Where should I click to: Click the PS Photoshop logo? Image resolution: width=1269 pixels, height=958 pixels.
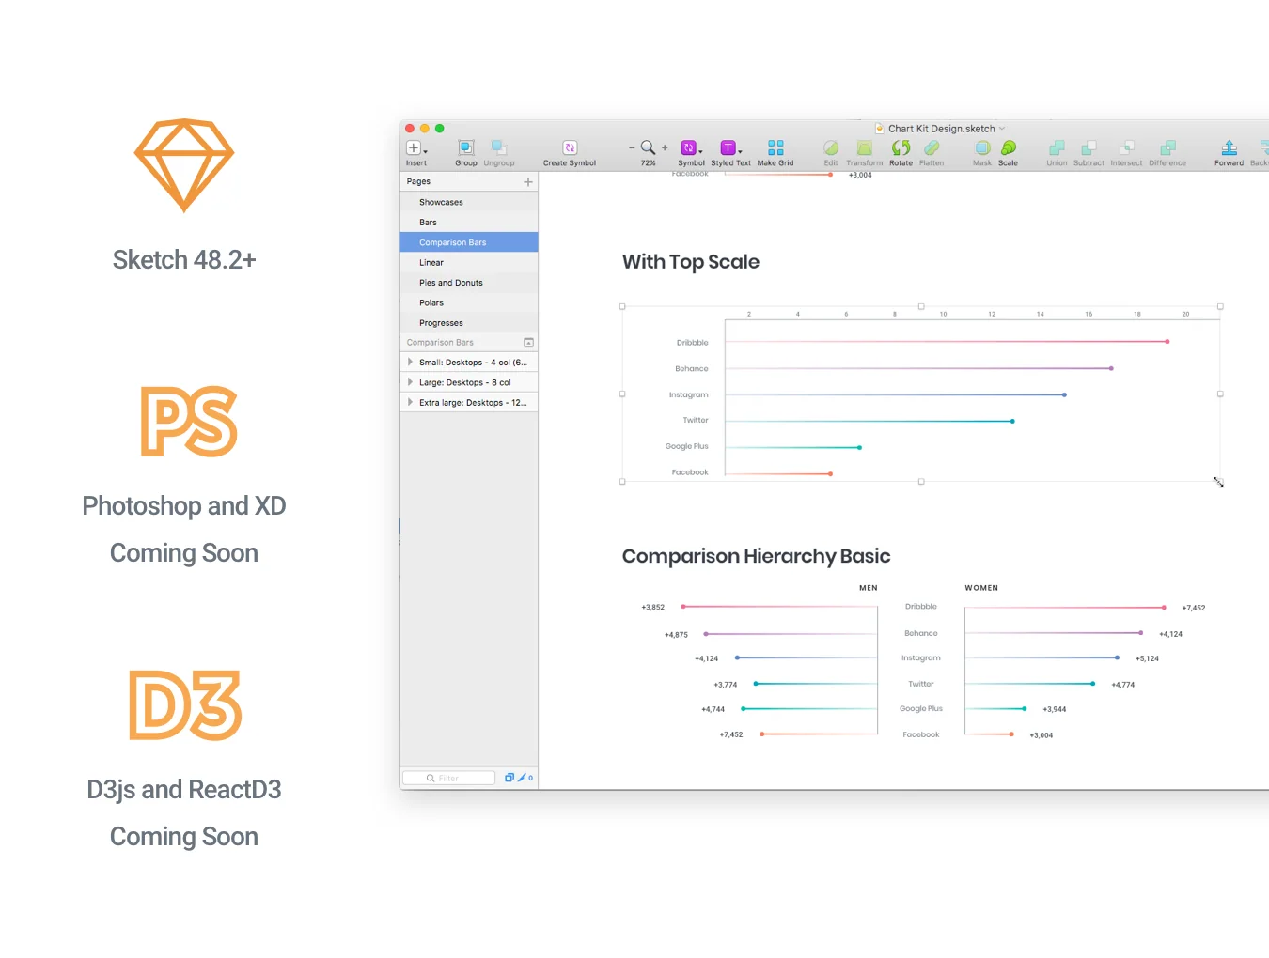189,422
